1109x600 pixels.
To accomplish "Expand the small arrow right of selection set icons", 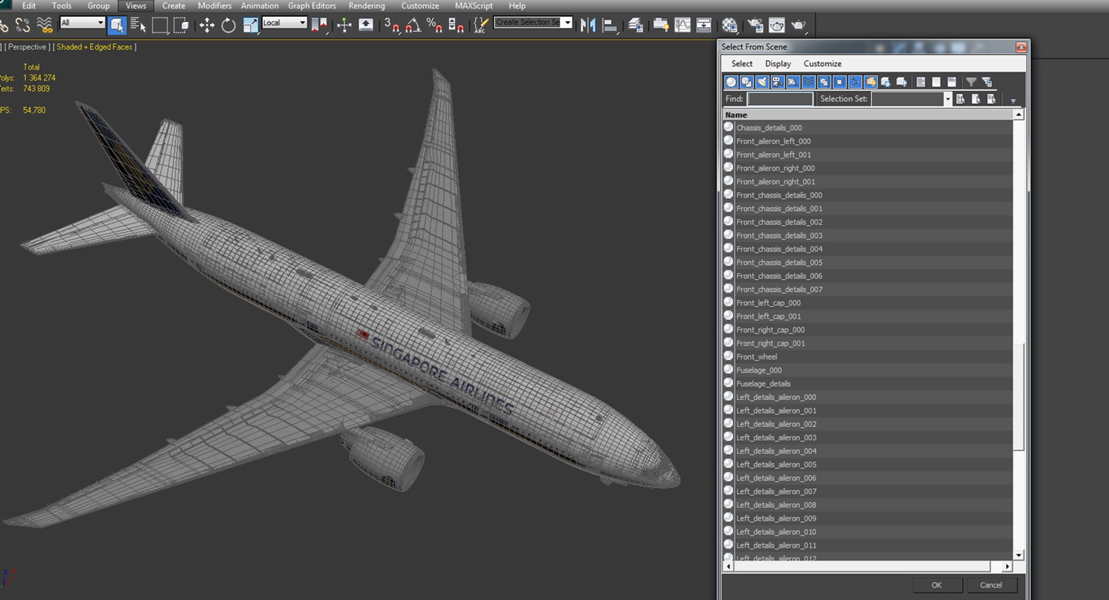I will (1013, 101).
